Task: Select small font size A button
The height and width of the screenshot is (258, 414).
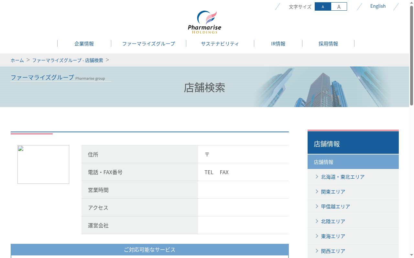Action: click(x=323, y=6)
